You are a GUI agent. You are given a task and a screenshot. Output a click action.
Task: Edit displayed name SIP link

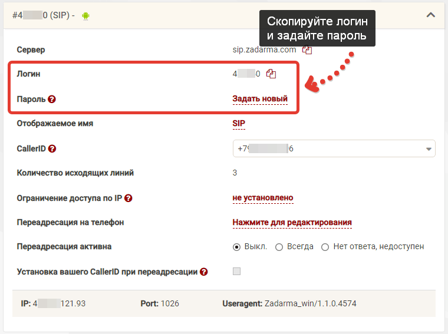[239, 123]
